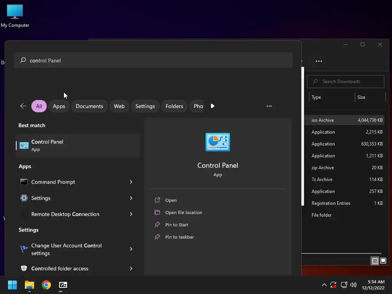Click the Settings gear icon in results
Viewport: 392px width, 294px height.
[24, 198]
